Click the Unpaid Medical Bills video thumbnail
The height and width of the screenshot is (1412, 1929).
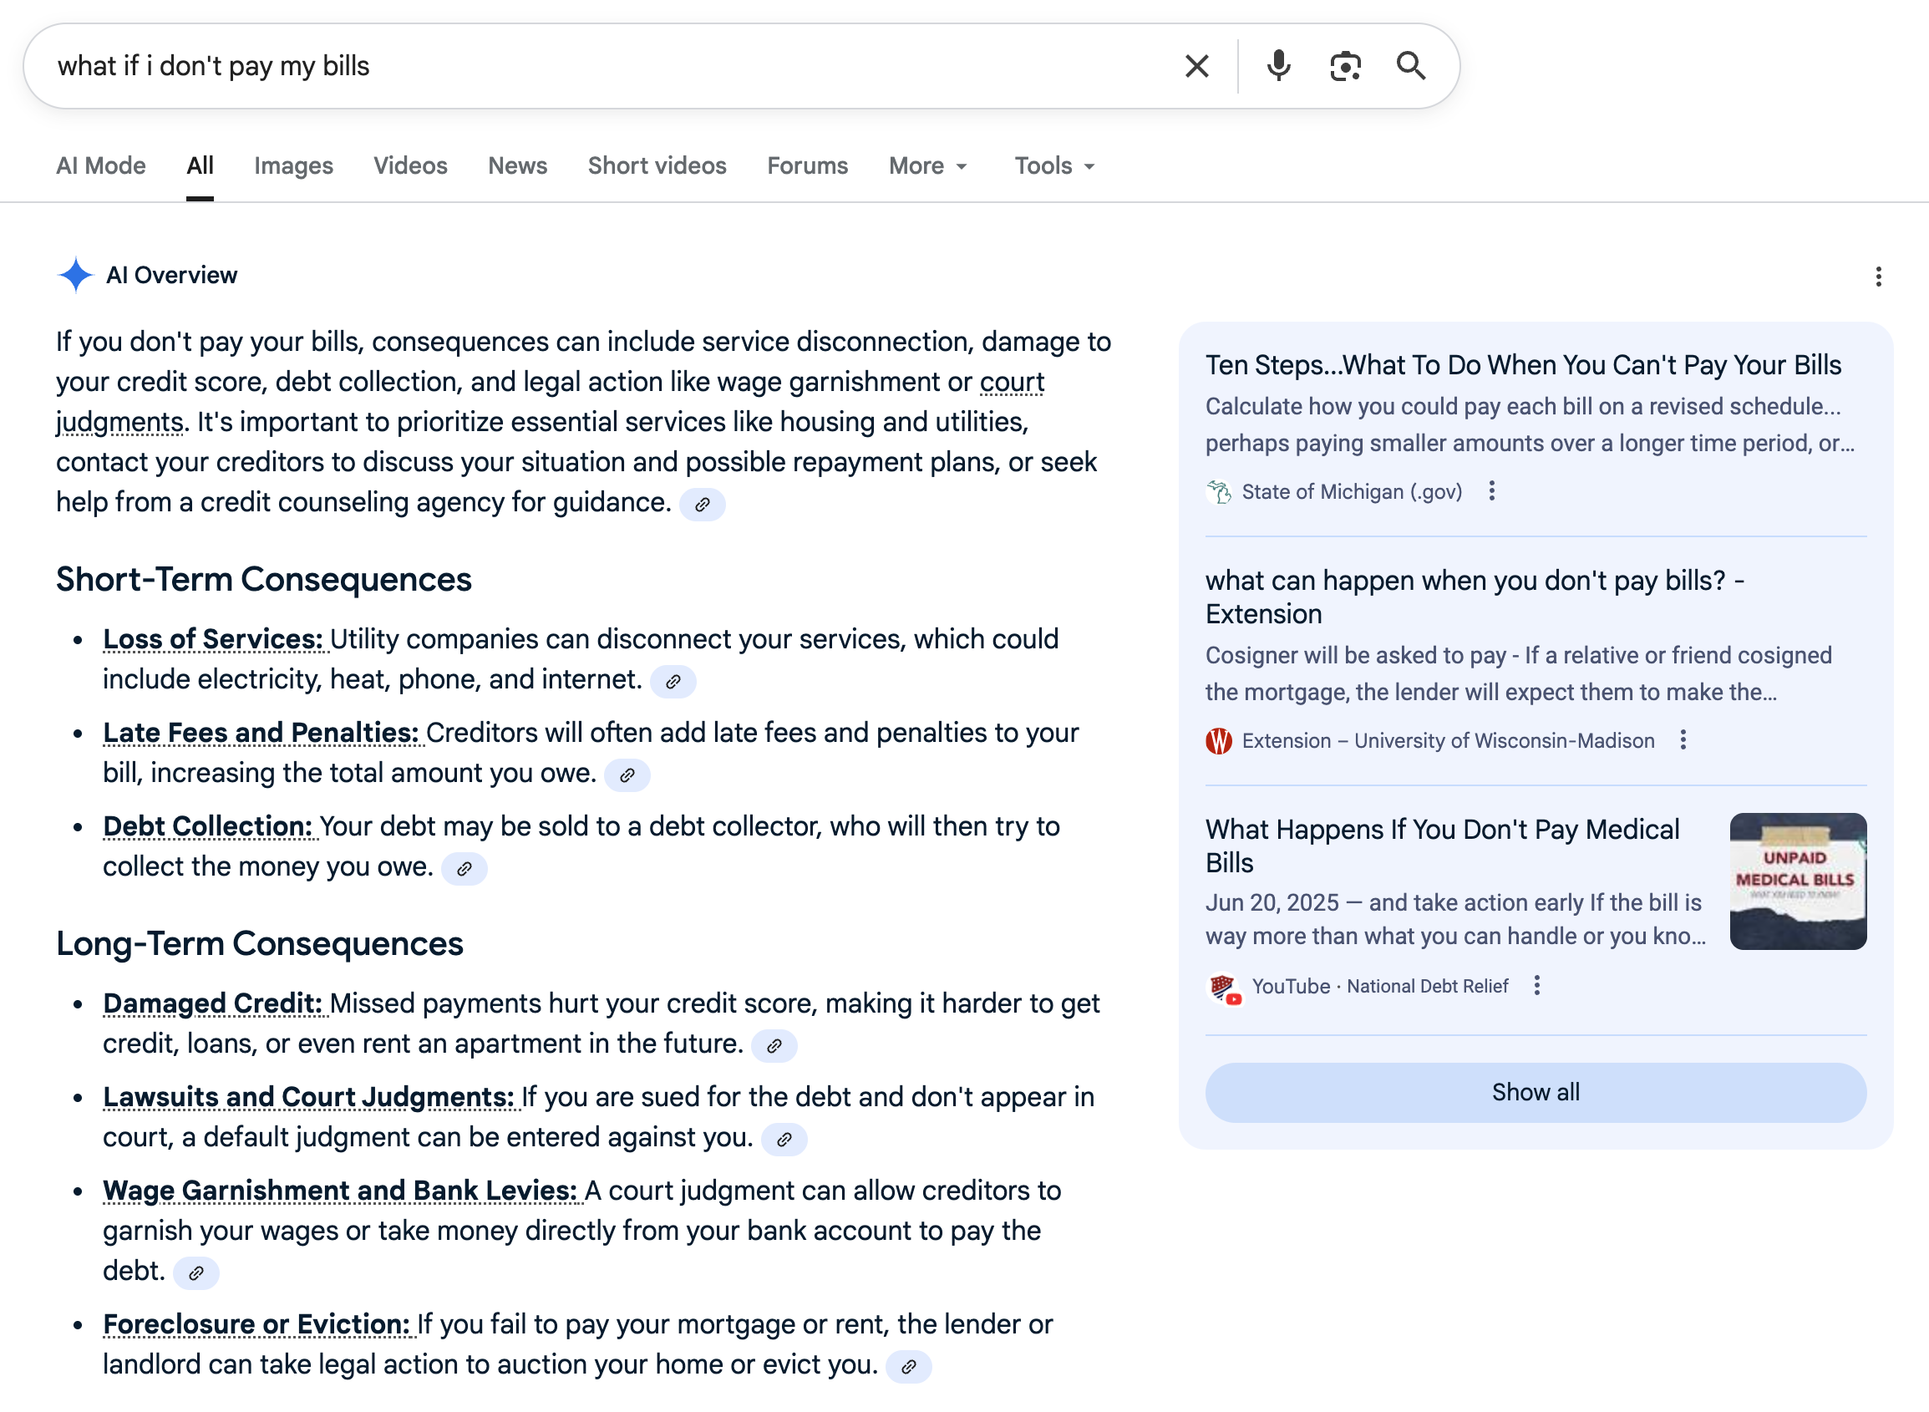1797,881
